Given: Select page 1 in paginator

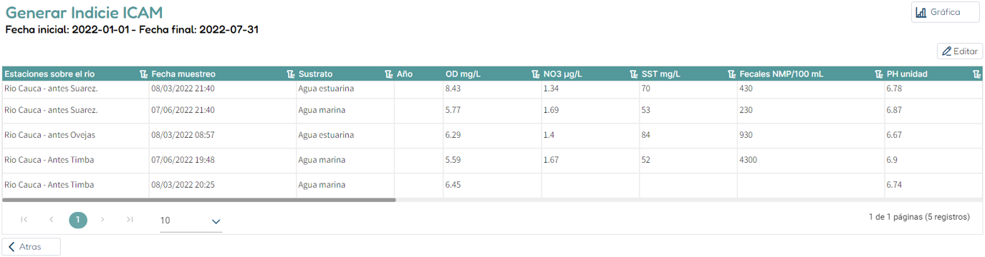Looking at the screenshot, I should [78, 220].
